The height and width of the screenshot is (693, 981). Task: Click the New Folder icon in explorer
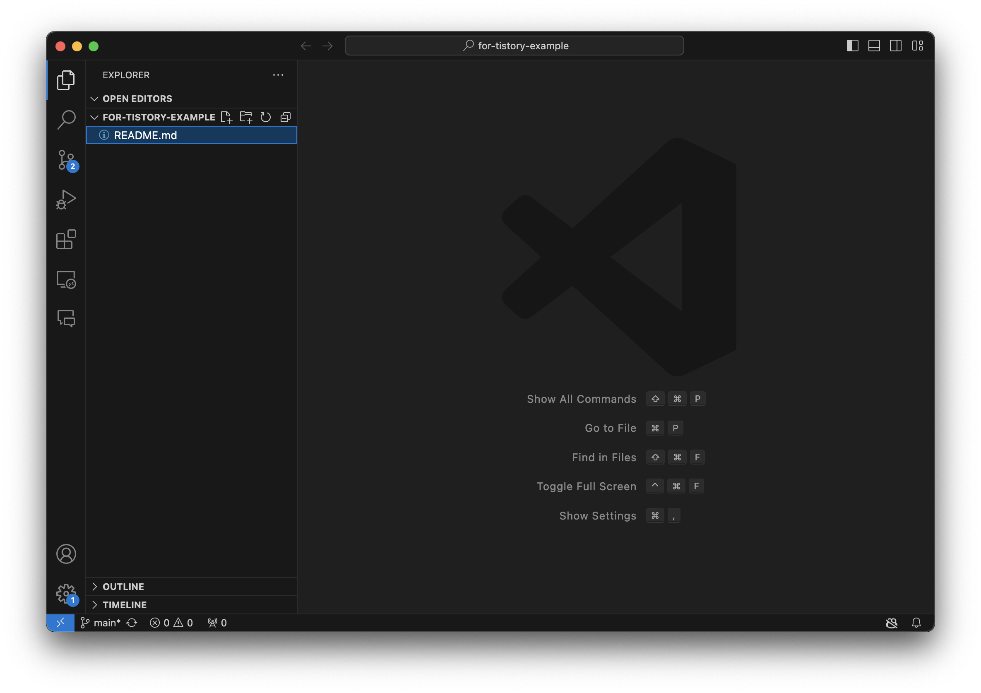click(246, 117)
